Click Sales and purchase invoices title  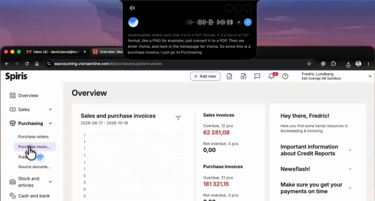118,116
